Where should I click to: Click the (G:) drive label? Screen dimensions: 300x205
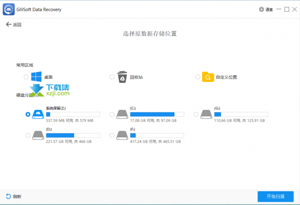click(x=217, y=108)
